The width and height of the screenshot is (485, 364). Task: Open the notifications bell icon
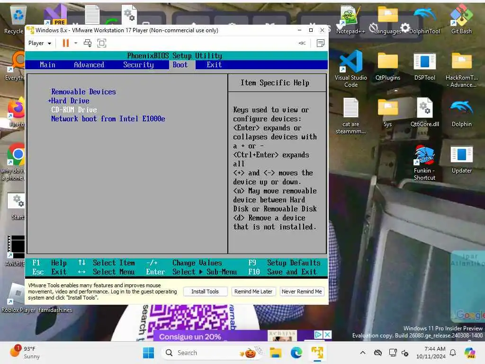coord(453,353)
